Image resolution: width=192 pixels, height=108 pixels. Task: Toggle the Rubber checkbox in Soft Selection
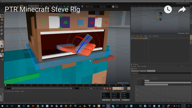147,77
